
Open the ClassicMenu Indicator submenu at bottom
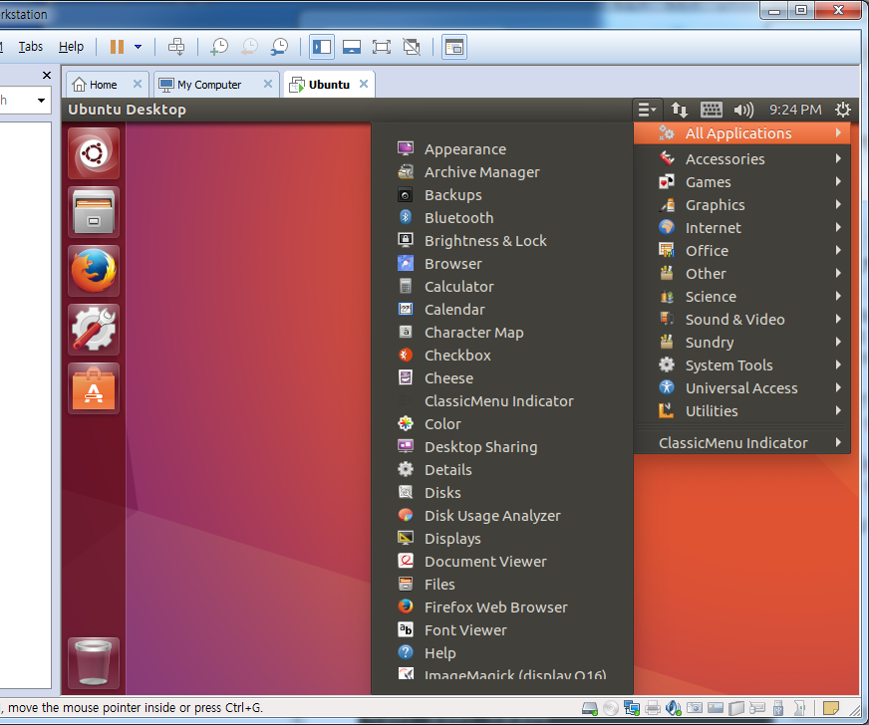click(x=742, y=442)
